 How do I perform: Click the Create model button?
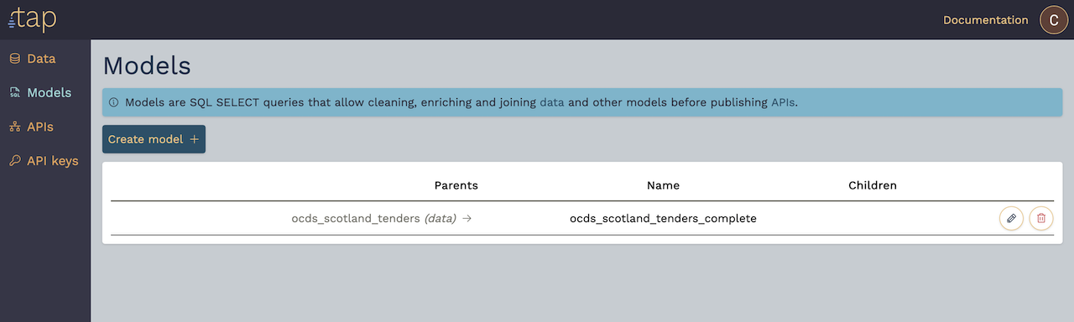click(x=154, y=139)
